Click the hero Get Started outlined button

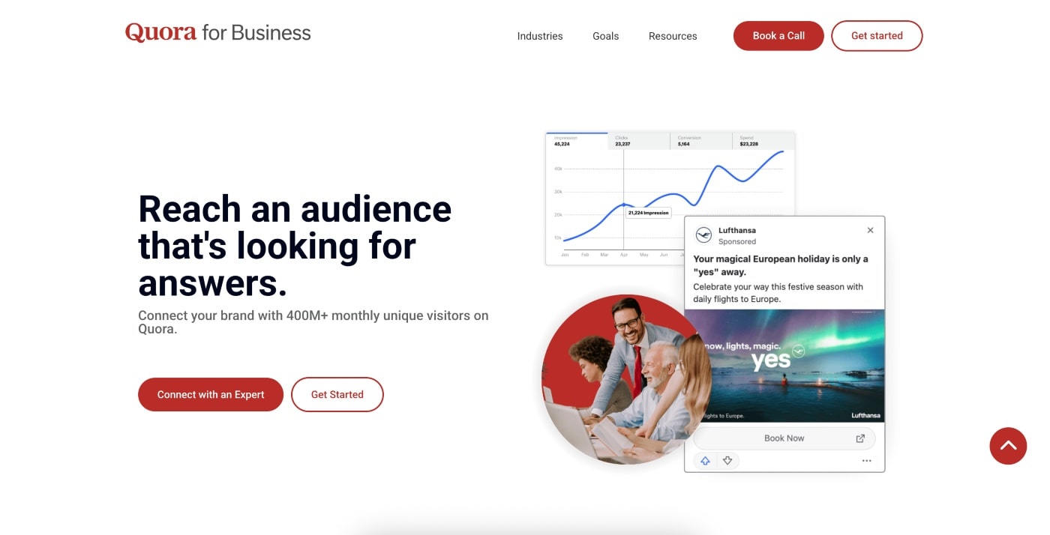337,395
